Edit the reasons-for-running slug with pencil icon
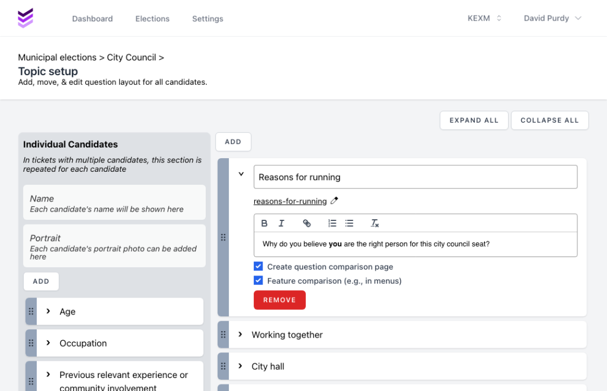This screenshot has height=391, width=607. pos(334,201)
